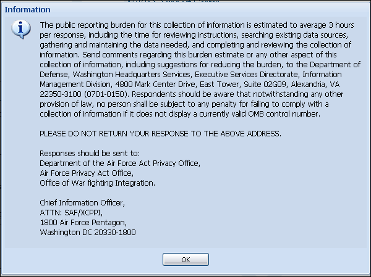This screenshot has width=371, height=277.
Task: Click 'Washington Headquarters Services' in the paragraph
Action: [x=131, y=75]
